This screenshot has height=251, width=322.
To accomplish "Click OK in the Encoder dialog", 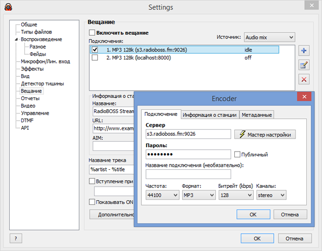I will pos(253,214).
